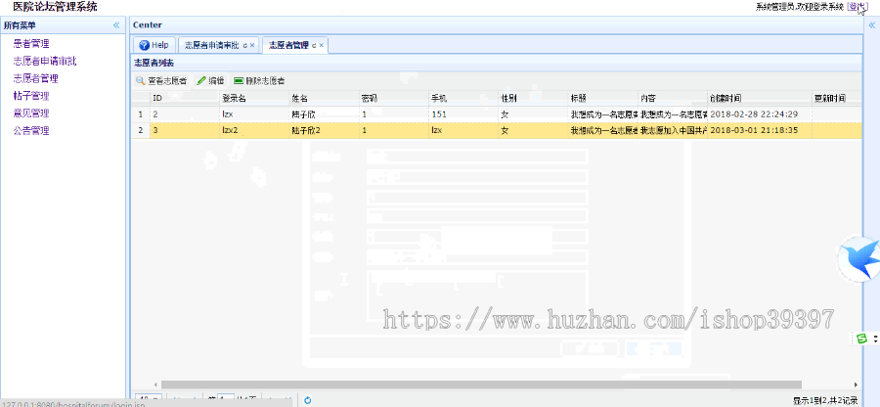Click the title cell in the lzx2 row
880x407 pixels.
pos(603,130)
